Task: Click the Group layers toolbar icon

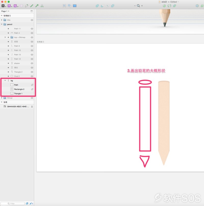Action: coord(65,6)
